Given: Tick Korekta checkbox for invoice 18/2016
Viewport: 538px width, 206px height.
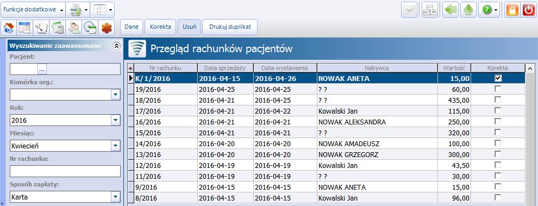Looking at the screenshot, I should coord(498,100).
